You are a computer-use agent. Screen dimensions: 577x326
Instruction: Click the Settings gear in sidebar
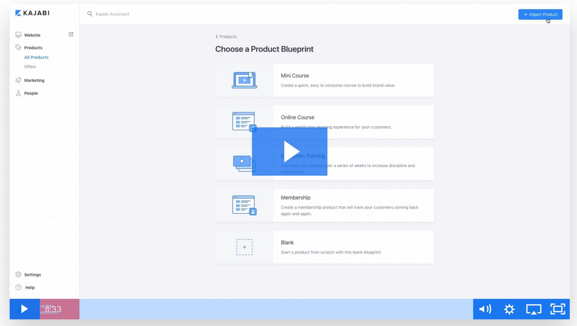coord(18,275)
